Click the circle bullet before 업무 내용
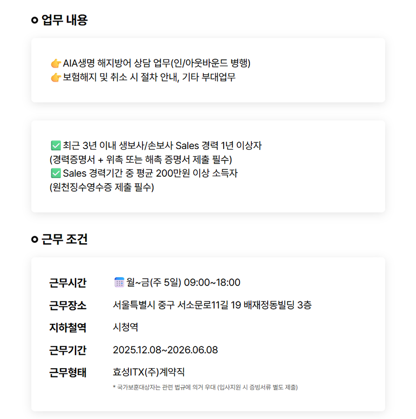The image size is (416, 419). coord(34,20)
